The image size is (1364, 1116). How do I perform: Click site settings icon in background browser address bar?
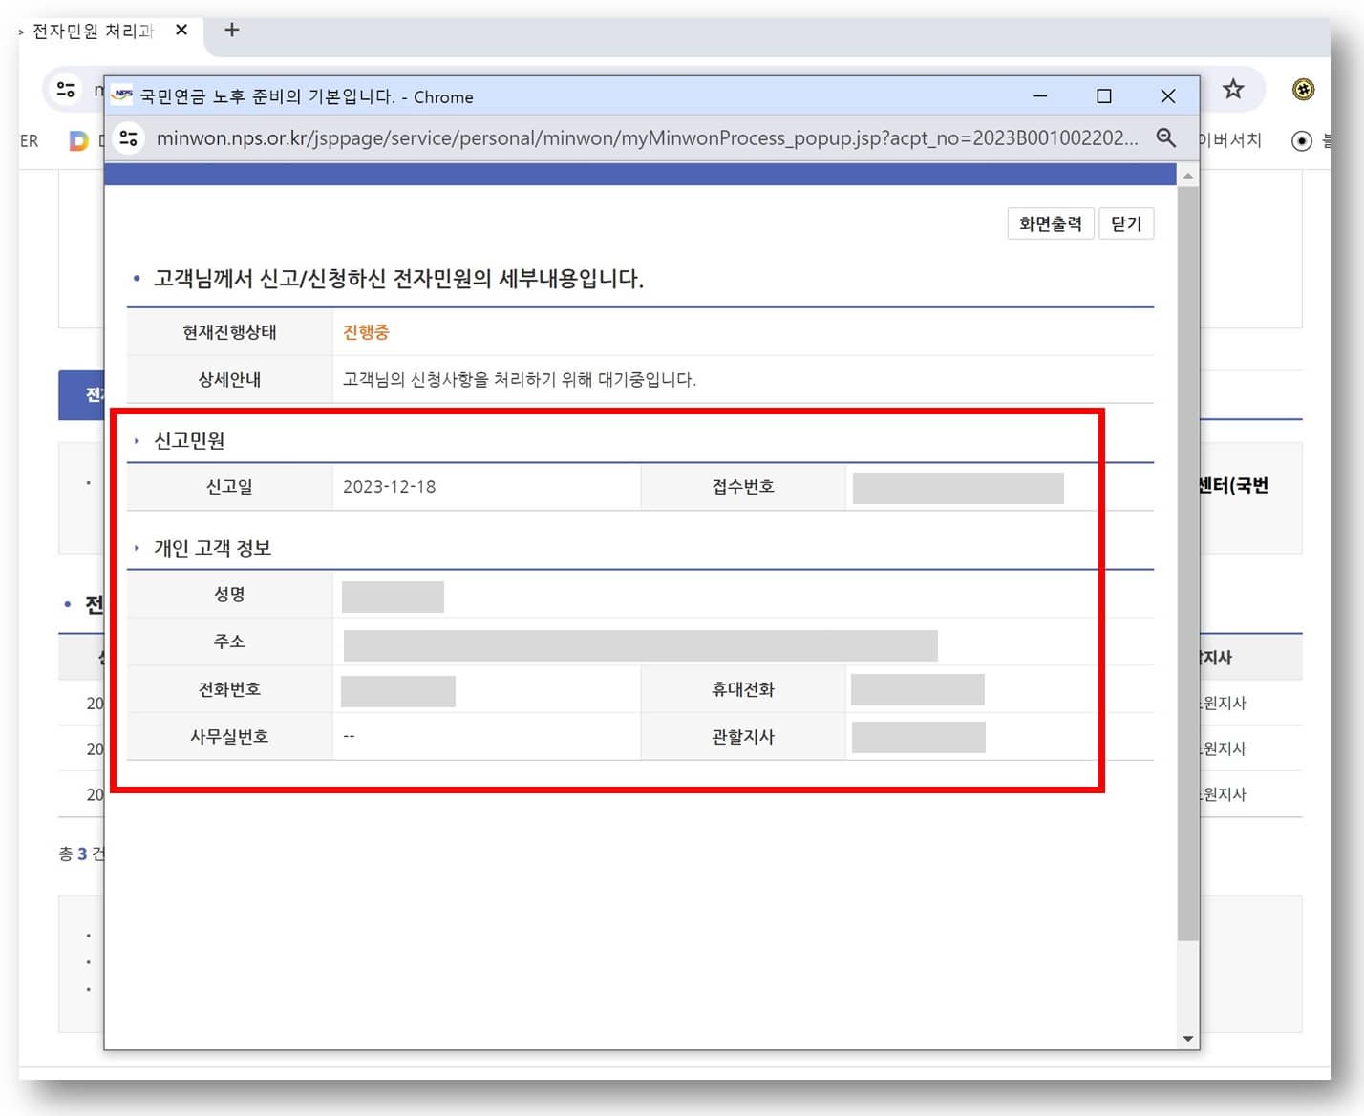66,90
